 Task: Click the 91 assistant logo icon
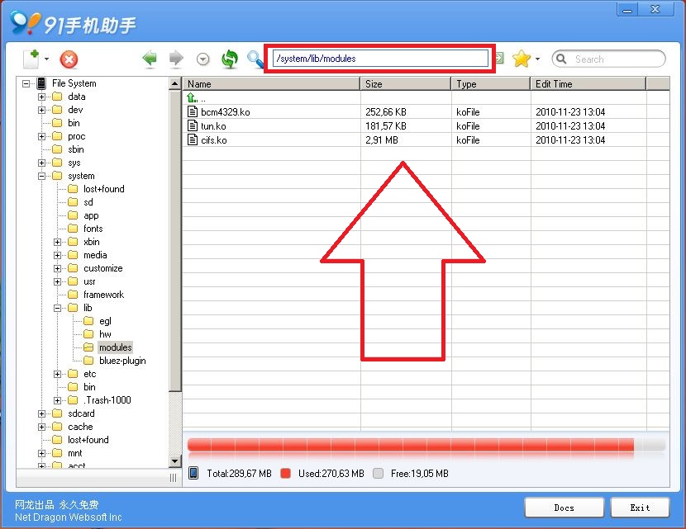pos(26,23)
